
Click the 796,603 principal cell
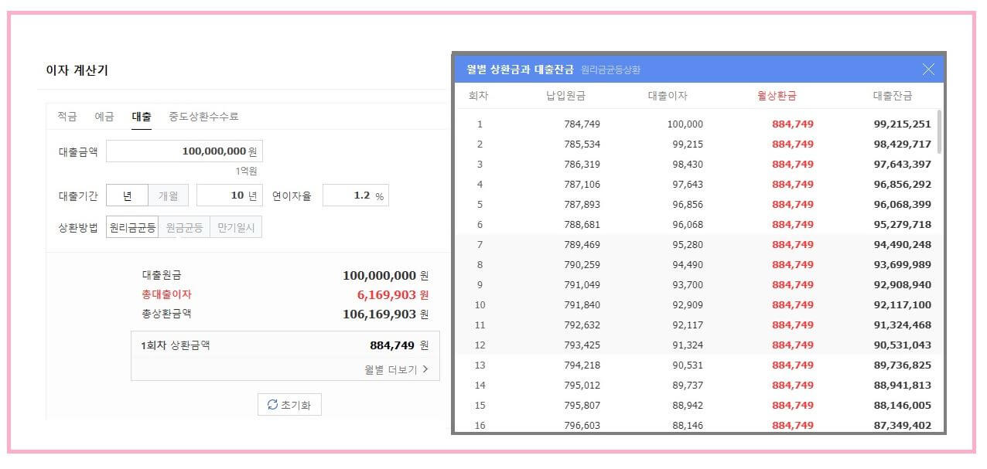(x=582, y=425)
